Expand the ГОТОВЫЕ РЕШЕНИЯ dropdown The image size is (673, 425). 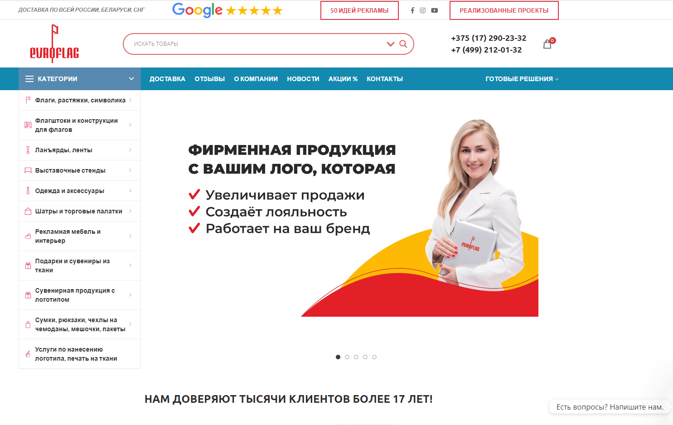pos(522,79)
